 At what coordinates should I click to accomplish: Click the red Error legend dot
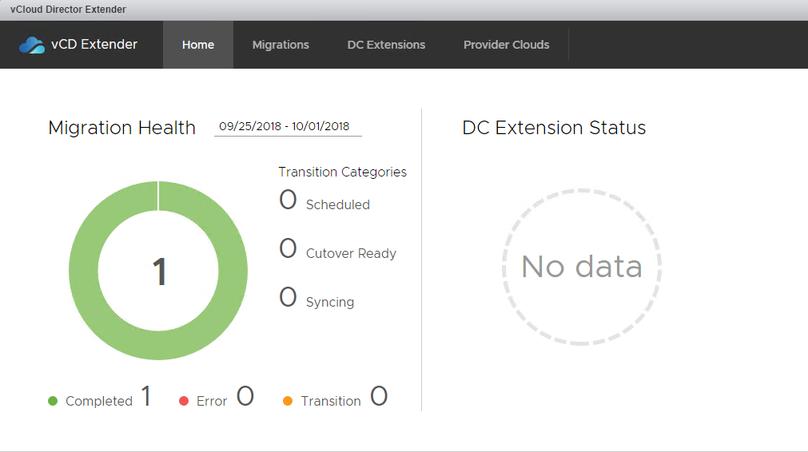[x=184, y=401]
